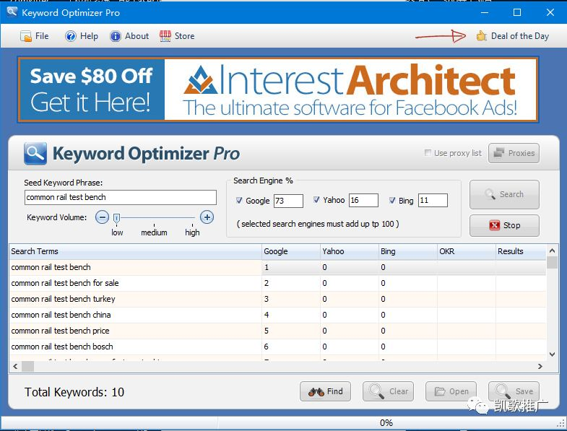The width and height of the screenshot is (567, 431).
Task: Uncheck the Google search engine checkbox
Action: pyautogui.click(x=240, y=201)
